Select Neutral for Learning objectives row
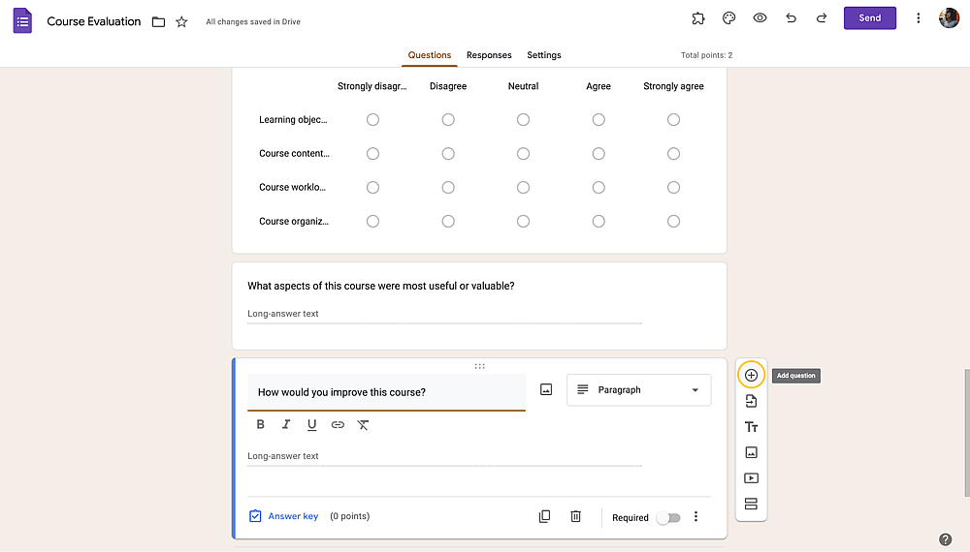This screenshot has height=552, width=970. pyautogui.click(x=524, y=120)
